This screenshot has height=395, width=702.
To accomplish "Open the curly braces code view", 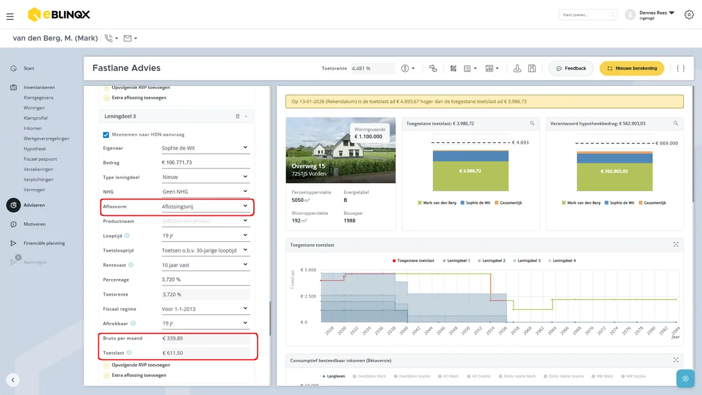I will tap(680, 68).
